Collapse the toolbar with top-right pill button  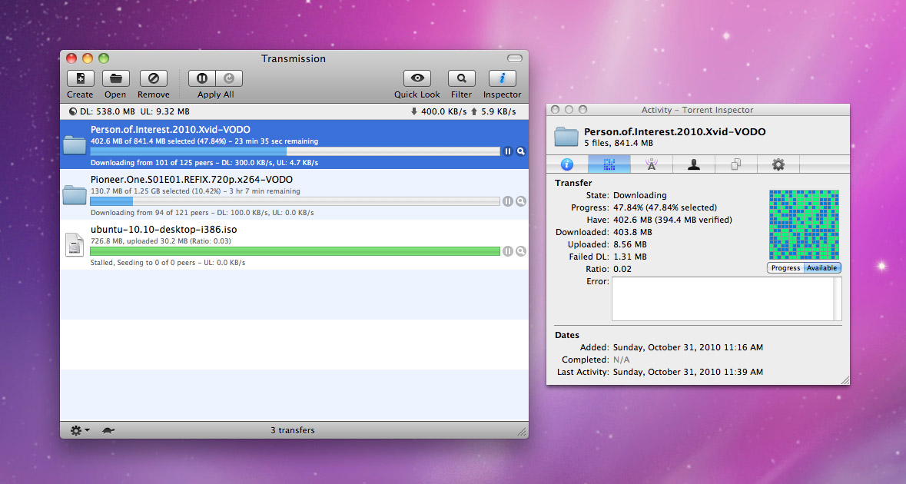point(514,58)
